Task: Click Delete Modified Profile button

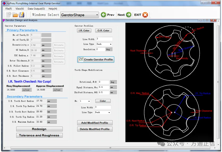Action: click(95, 129)
